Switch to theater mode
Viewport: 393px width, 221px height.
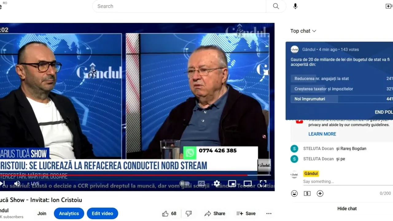click(x=247, y=183)
